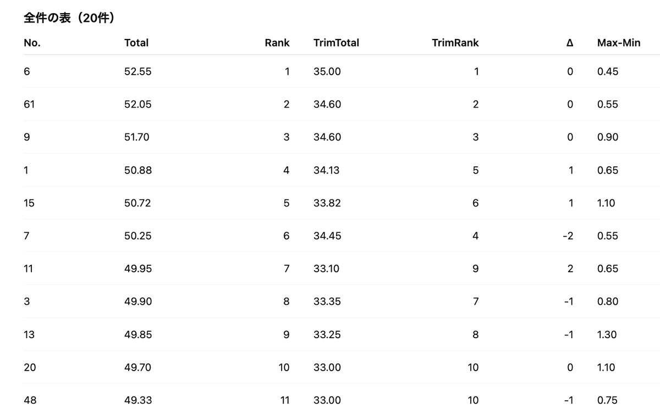The width and height of the screenshot is (660, 414).
Task: Select the Max-Min value 1.30
Action: click(607, 334)
